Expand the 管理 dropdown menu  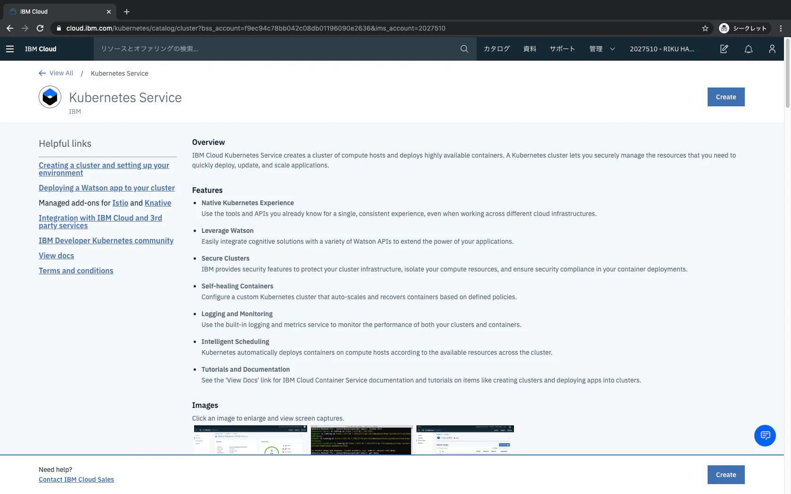[x=603, y=49]
